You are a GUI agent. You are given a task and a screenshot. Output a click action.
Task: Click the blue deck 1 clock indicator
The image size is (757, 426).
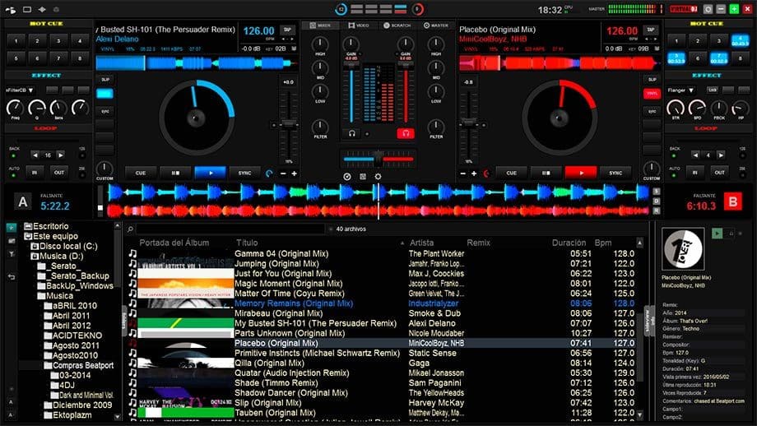tap(341, 9)
